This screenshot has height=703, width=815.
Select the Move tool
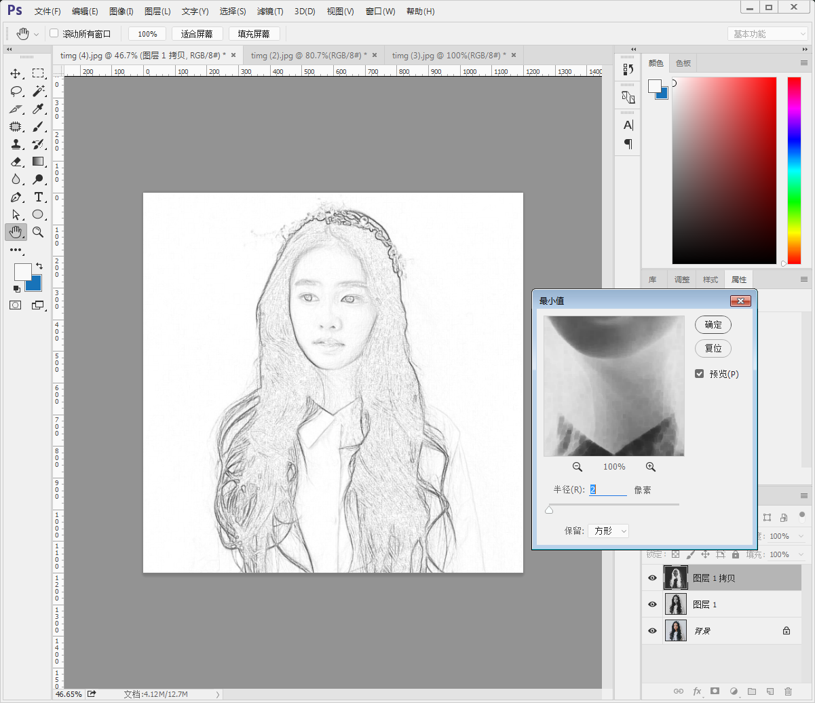pyautogui.click(x=16, y=73)
